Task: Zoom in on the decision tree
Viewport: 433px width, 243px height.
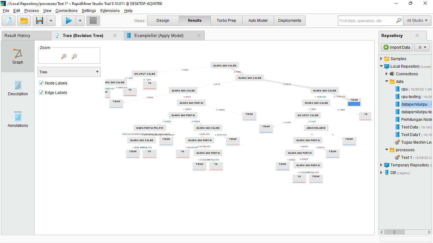Action: pos(64,56)
